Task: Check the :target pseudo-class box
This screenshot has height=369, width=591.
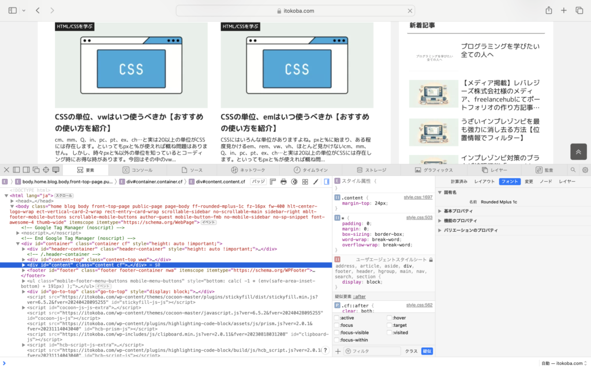Action: tap(390, 325)
